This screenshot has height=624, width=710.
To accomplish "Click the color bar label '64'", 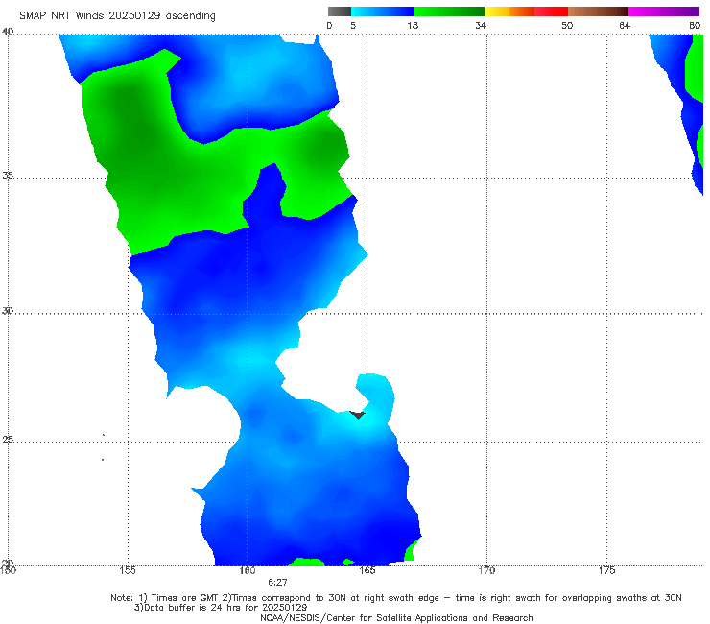I will click(625, 25).
